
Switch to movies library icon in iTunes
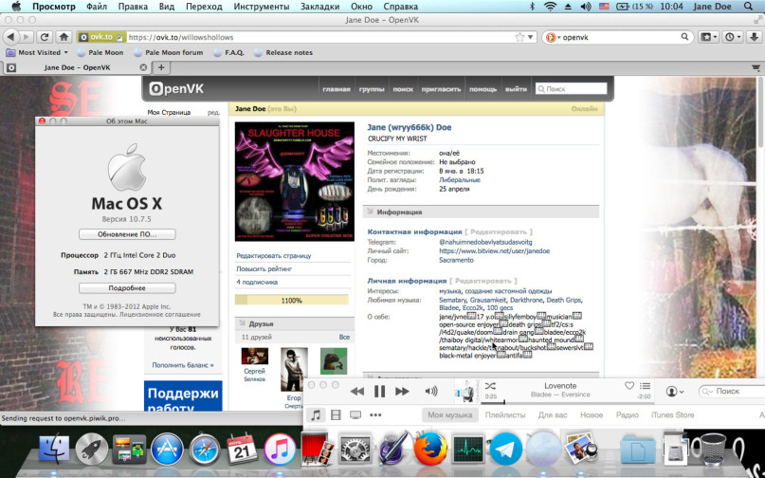click(336, 415)
